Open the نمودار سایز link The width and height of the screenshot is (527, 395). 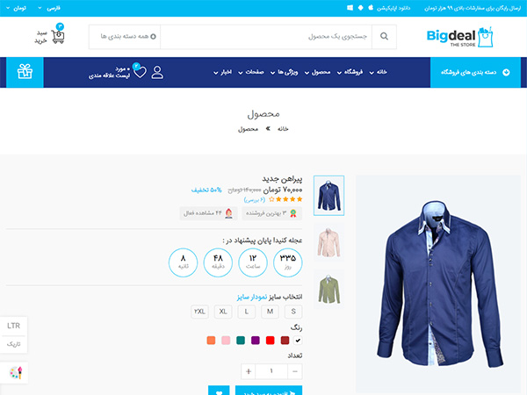pyautogui.click(x=252, y=297)
